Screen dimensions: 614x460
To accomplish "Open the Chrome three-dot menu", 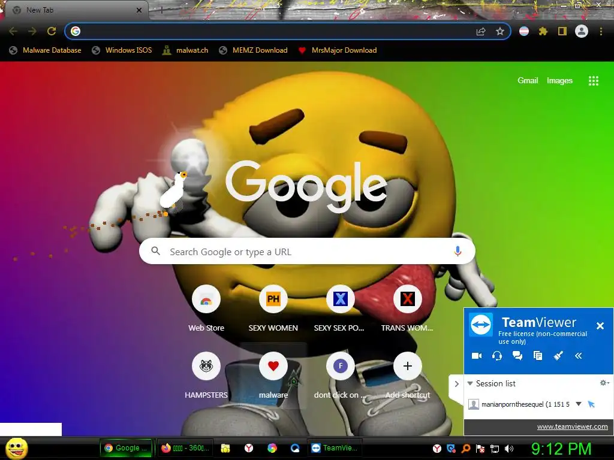I will [601, 31].
